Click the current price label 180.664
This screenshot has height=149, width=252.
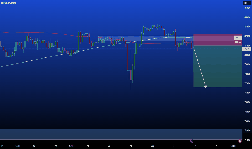click(247, 49)
